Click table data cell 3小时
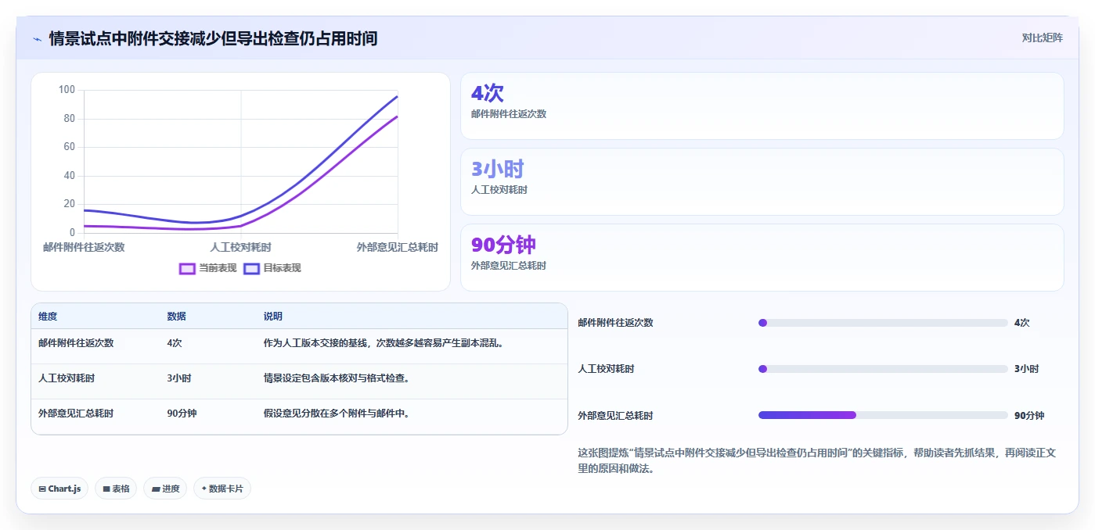Viewport: 1095px width, 530px height. click(179, 378)
